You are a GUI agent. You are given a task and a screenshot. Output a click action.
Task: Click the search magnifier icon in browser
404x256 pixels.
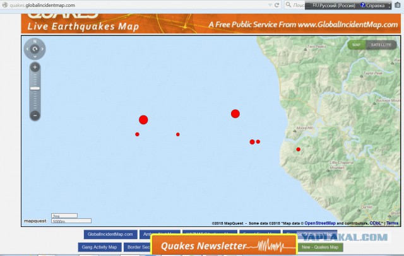point(288,4)
